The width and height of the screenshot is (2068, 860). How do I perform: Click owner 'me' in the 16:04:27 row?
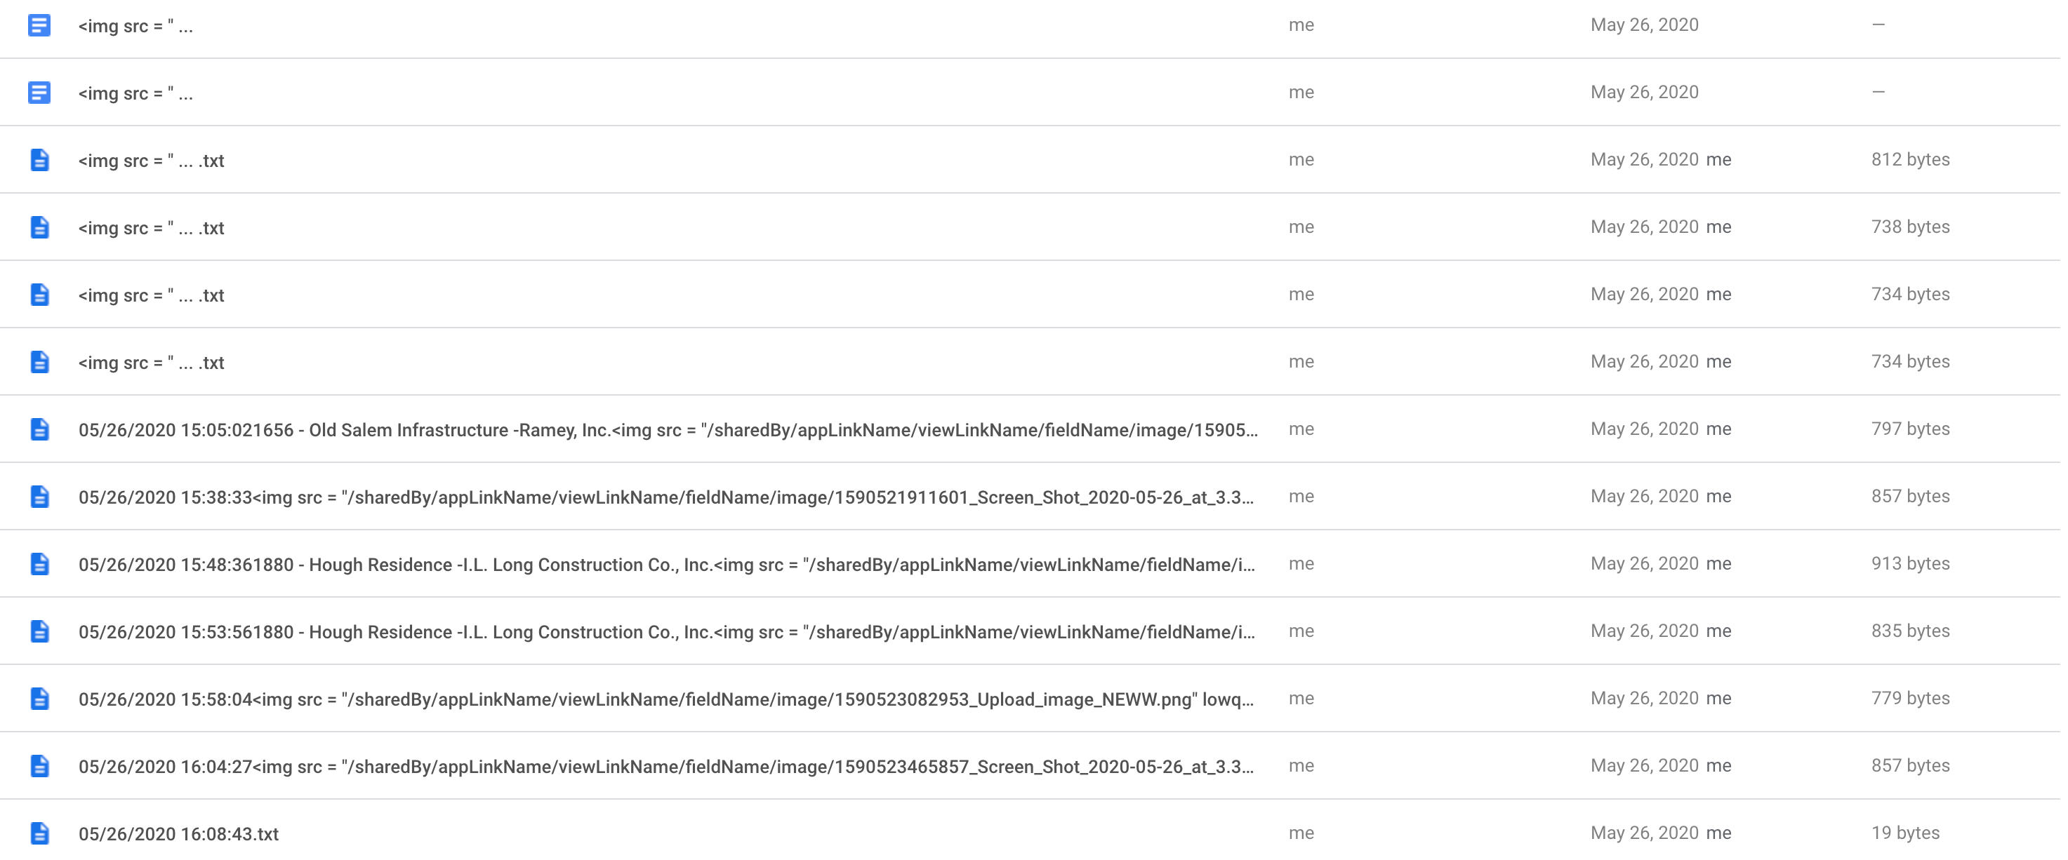[x=1301, y=766]
